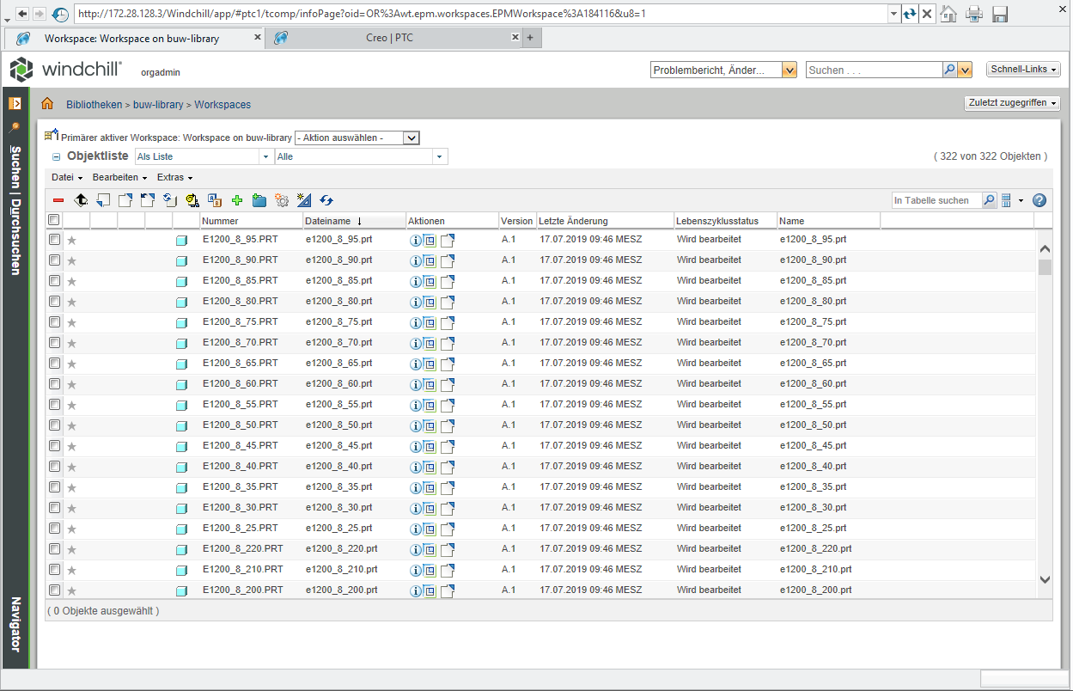Screen dimensions: 1073x691
Task: Select the 'Workspace: Workspace on buw-library' tab
Action: tap(133, 38)
